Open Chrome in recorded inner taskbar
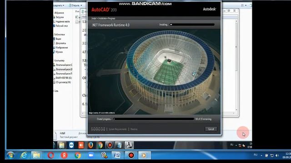 pos(100,145)
